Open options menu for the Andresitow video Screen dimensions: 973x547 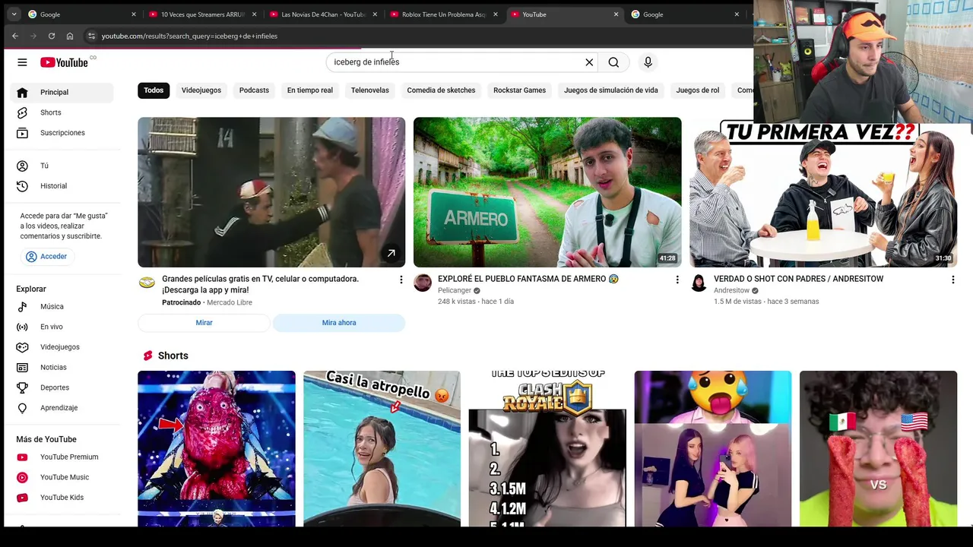(x=952, y=280)
